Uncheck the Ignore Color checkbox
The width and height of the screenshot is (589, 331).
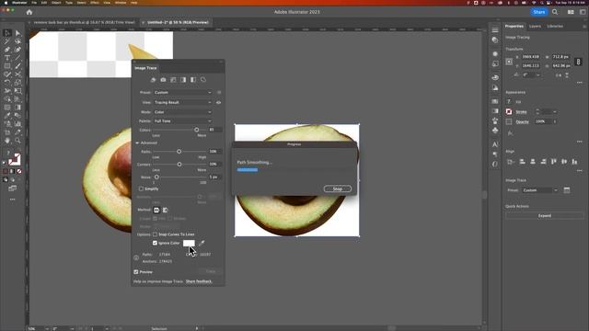point(155,243)
